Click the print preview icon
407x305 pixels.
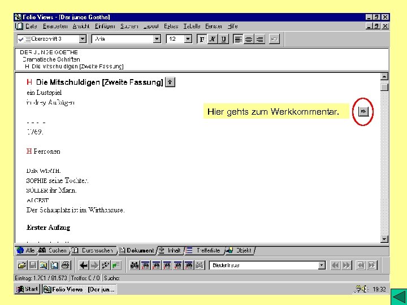44,265
